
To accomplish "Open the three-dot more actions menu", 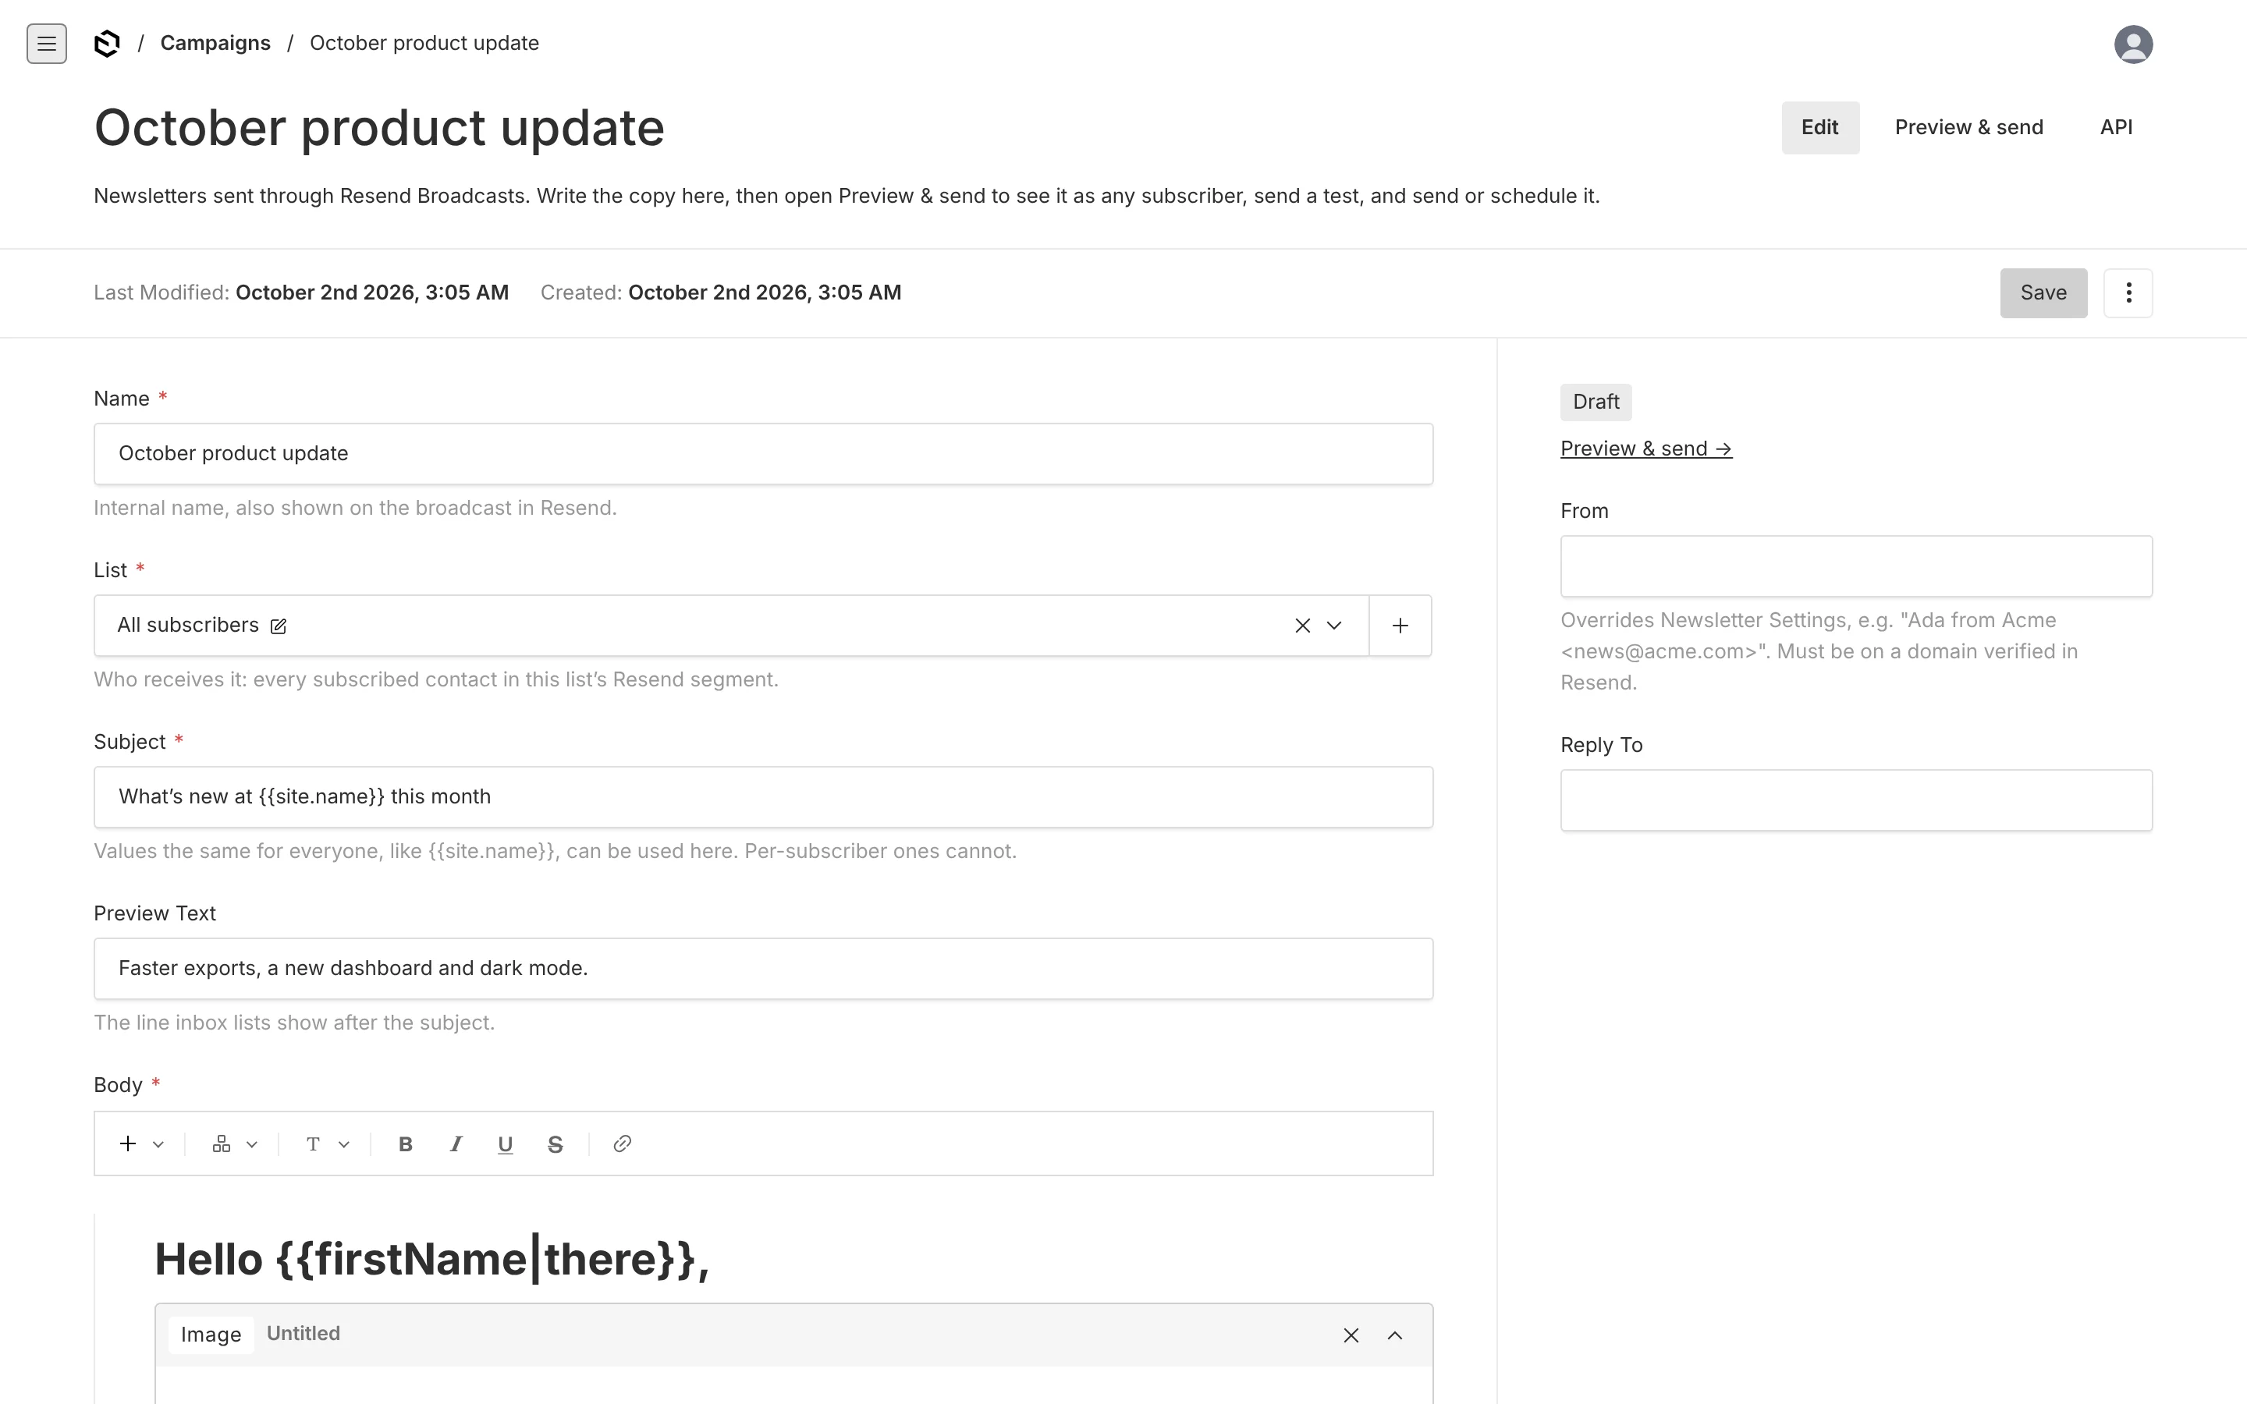I will click(x=2128, y=293).
